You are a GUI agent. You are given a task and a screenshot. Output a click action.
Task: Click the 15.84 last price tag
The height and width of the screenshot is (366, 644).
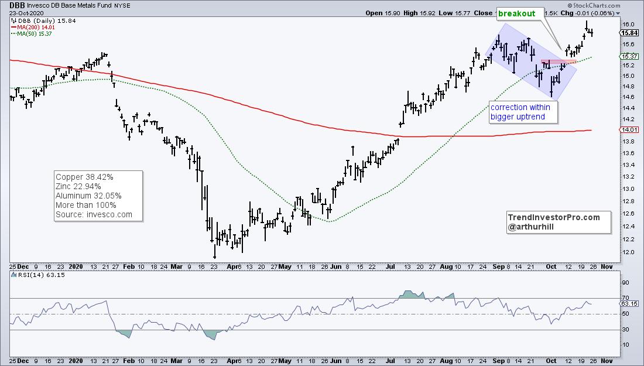[x=631, y=33]
